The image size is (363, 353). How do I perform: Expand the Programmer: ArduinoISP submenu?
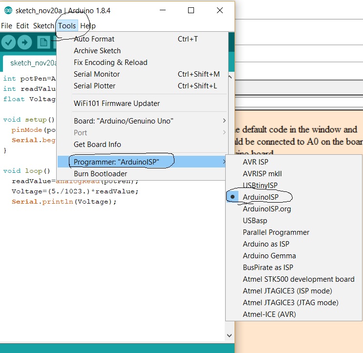point(141,162)
